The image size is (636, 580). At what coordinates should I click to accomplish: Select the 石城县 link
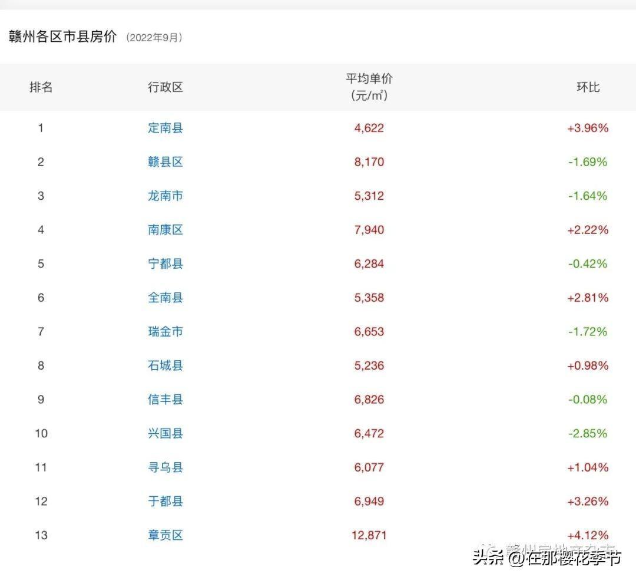click(x=165, y=365)
